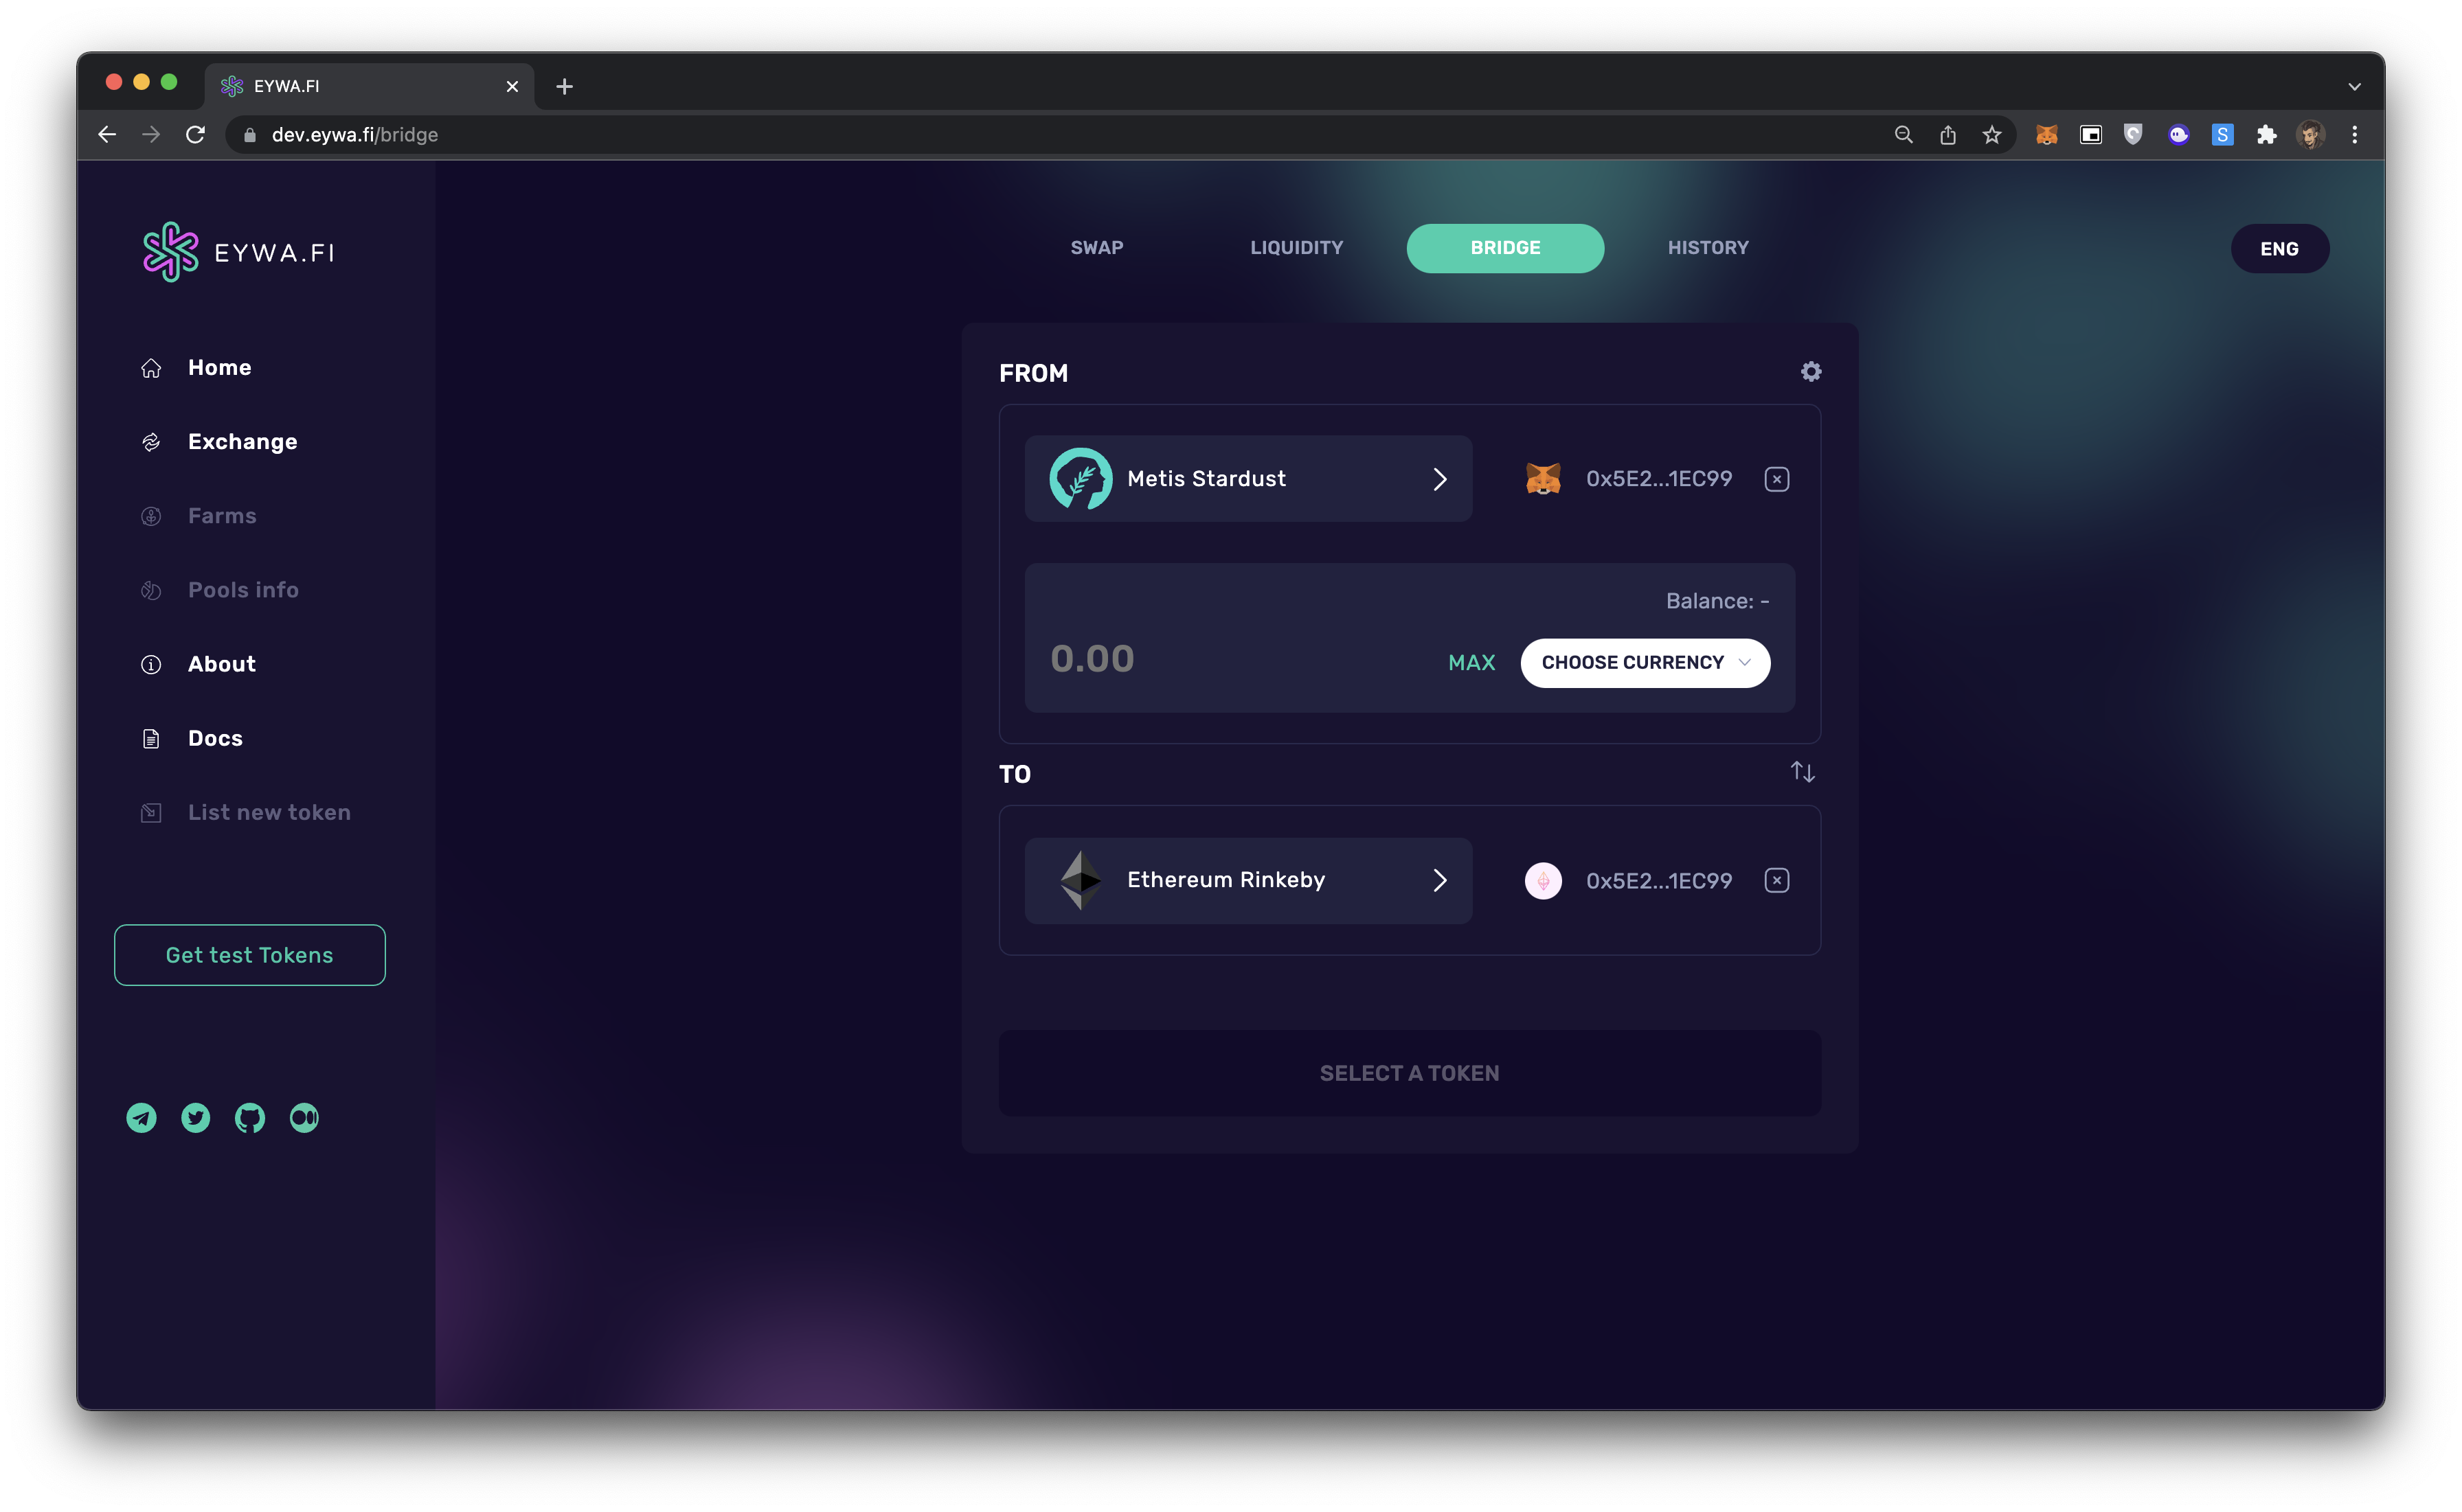Open the Telegram social link
This screenshot has width=2462, height=1512.
pyautogui.click(x=141, y=1117)
